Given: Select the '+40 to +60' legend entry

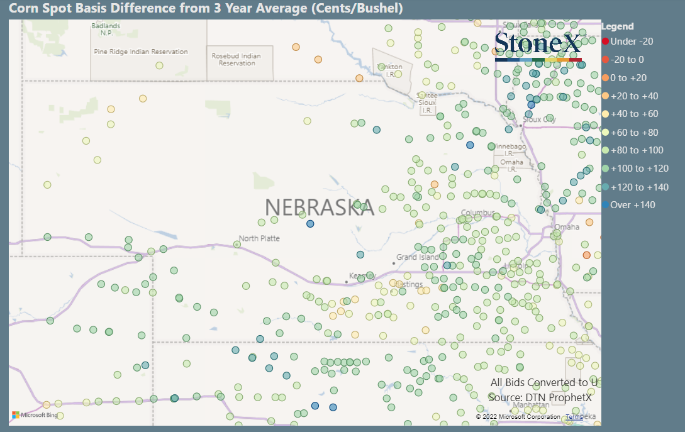Looking at the screenshot, I should click(630, 114).
